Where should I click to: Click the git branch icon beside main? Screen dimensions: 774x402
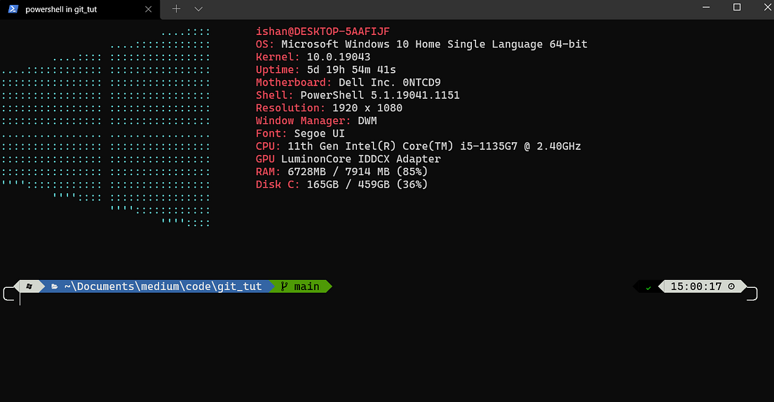[x=284, y=286]
